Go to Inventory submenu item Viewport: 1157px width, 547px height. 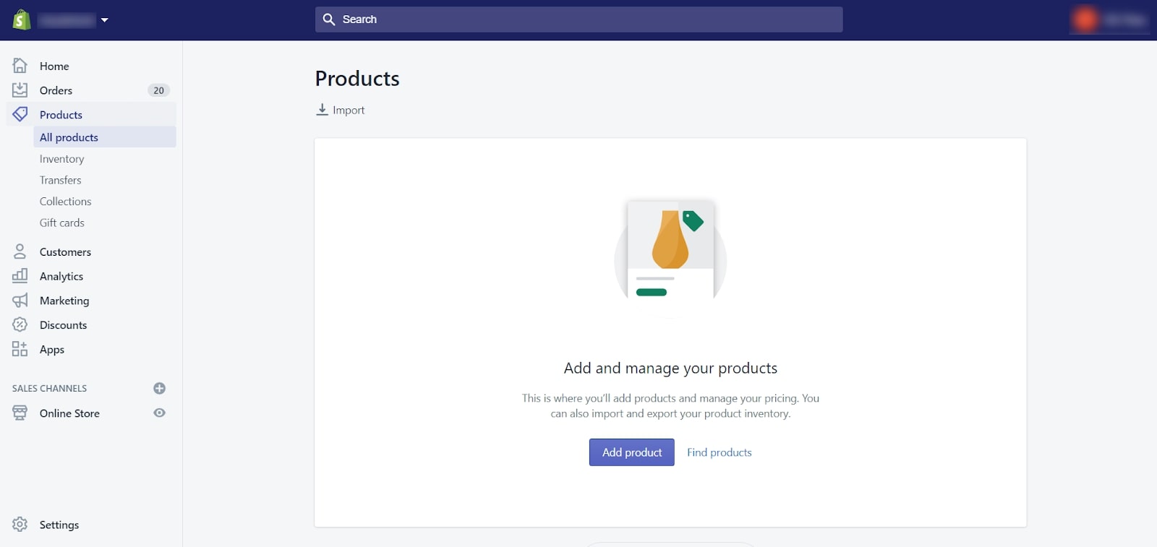coord(61,159)
